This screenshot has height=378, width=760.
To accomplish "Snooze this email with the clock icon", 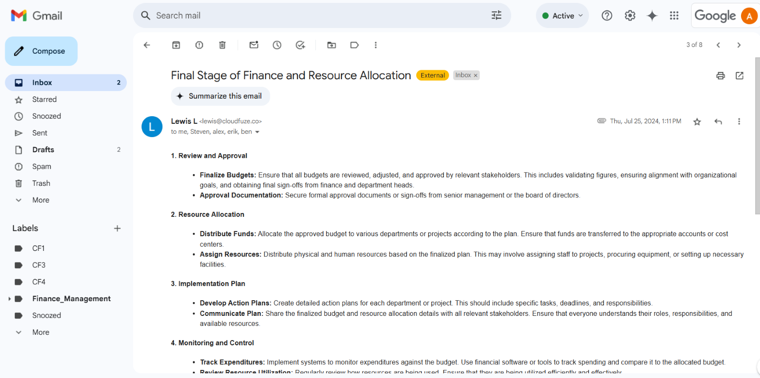I will pyautogui.click(x=277, y=45).
